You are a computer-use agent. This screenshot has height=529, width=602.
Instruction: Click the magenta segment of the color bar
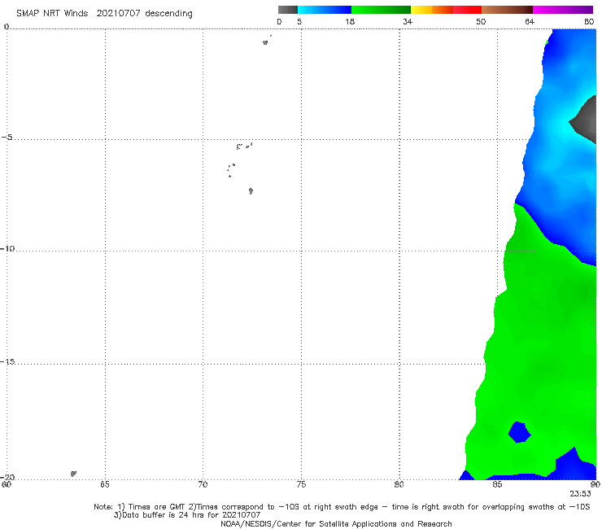coord(563,10)
